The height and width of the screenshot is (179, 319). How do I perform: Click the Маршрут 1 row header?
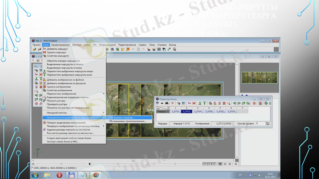(163, 111)
